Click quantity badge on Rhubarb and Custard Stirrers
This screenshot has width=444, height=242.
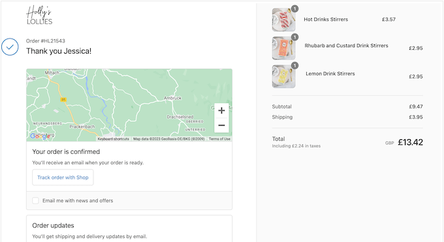click(294, 37)
